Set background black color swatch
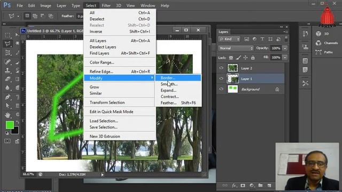Screen dimensions: 342x192 point(15,131)
